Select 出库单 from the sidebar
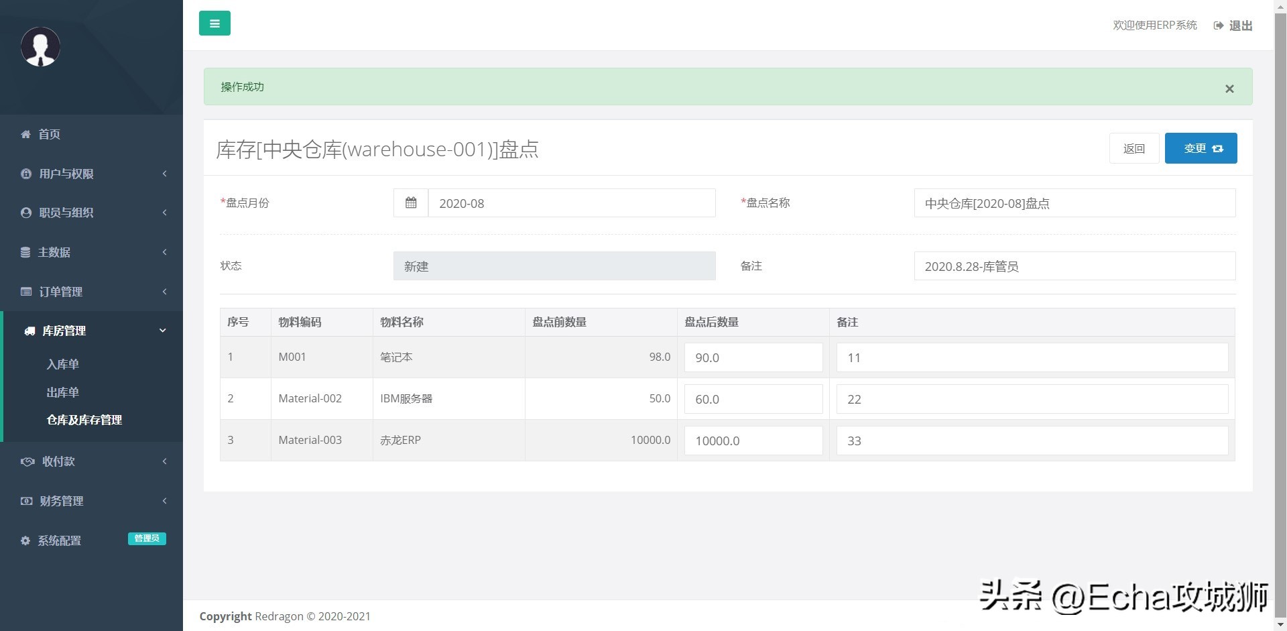 click(x=63, y=392)
